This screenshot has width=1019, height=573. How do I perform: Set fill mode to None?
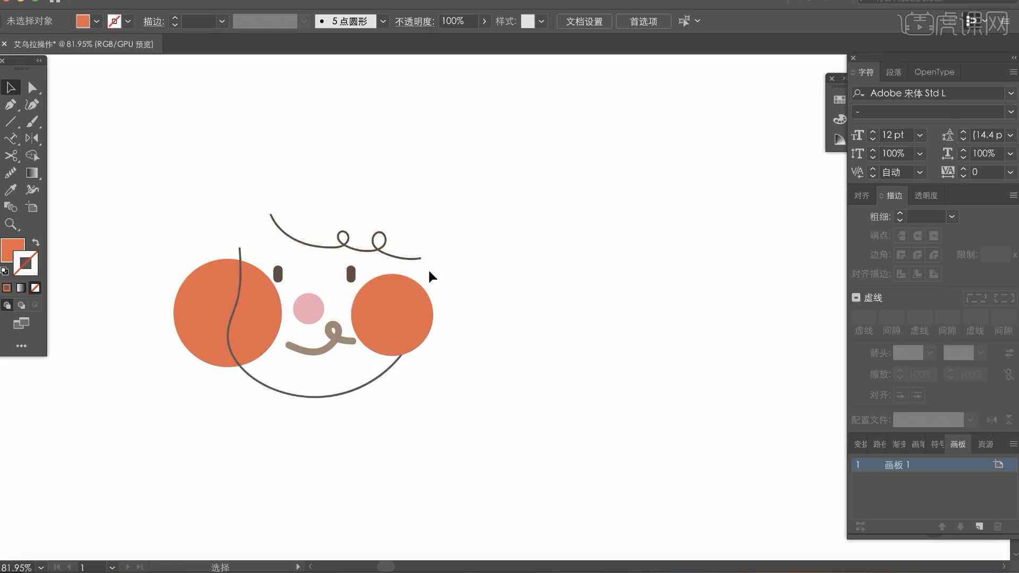(35, 288)
